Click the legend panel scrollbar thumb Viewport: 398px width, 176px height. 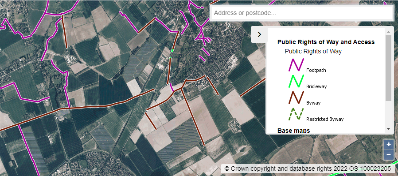click(x=388, y=68)
